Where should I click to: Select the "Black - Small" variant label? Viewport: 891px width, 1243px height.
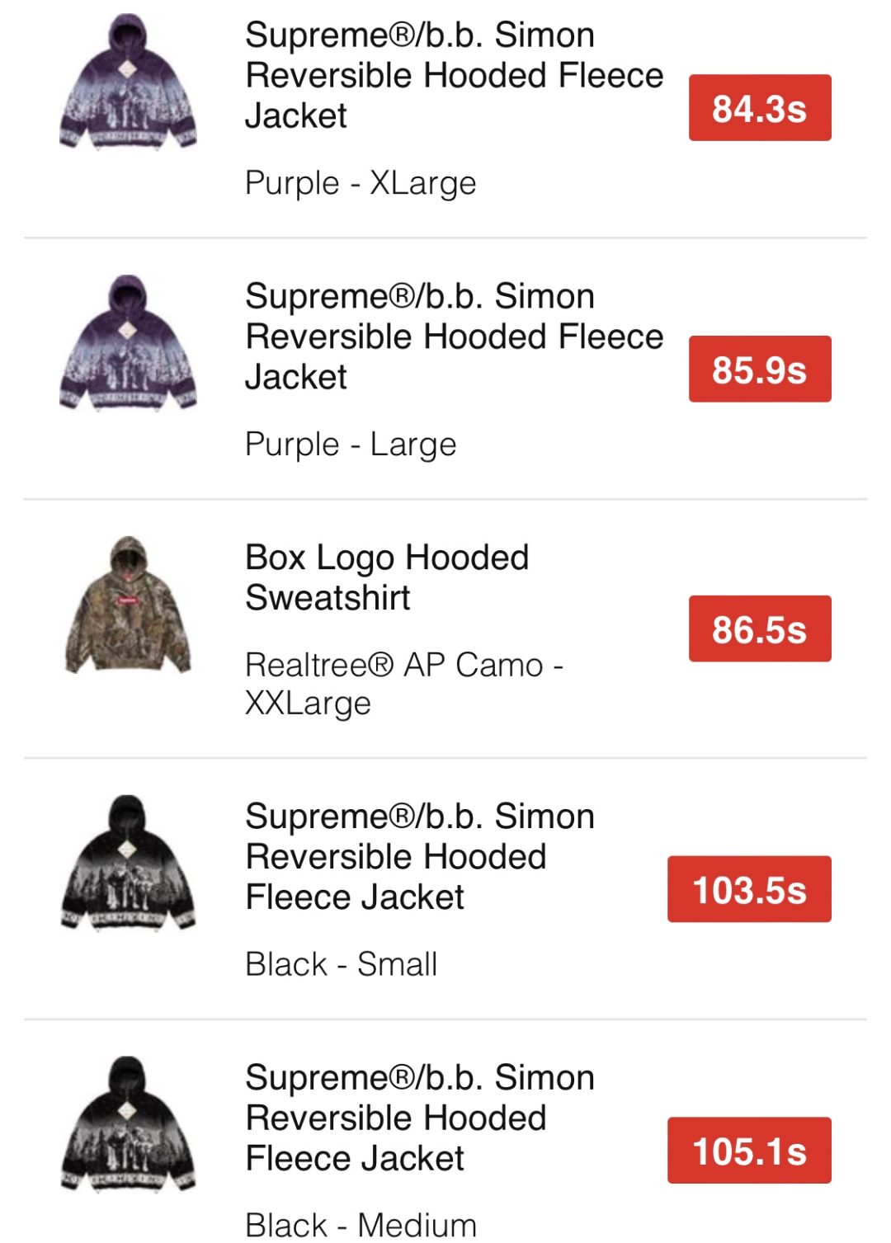pyautogui.click(x=342, y=964)
